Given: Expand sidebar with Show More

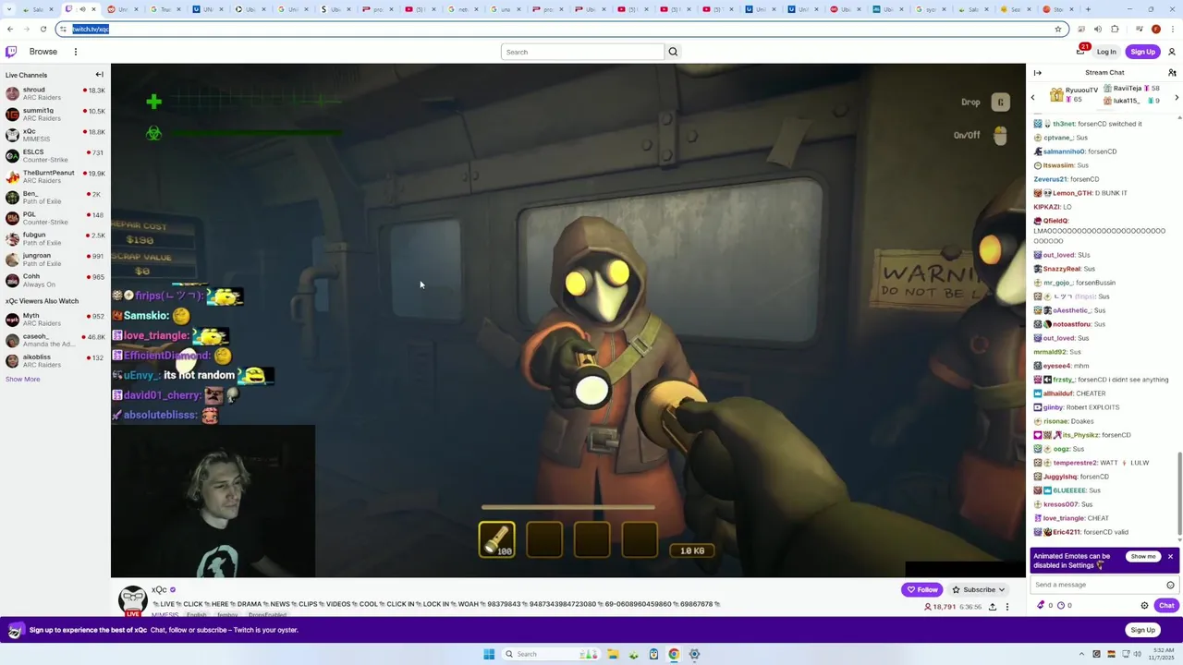Looking at the screenshot, I should click(x=23, y=379).
